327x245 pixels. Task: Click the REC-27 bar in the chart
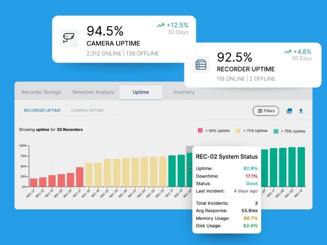tap(34, 183)
